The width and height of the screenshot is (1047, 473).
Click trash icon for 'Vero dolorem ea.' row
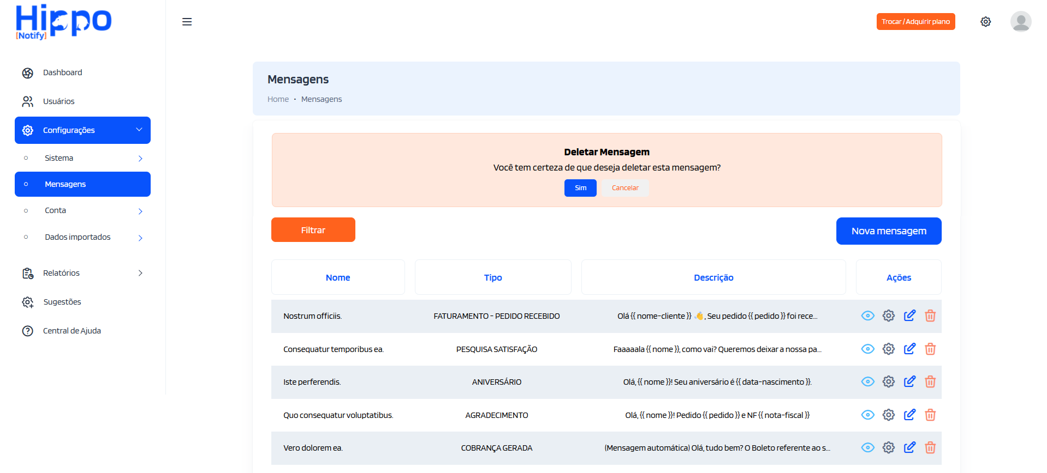[930, 448]
